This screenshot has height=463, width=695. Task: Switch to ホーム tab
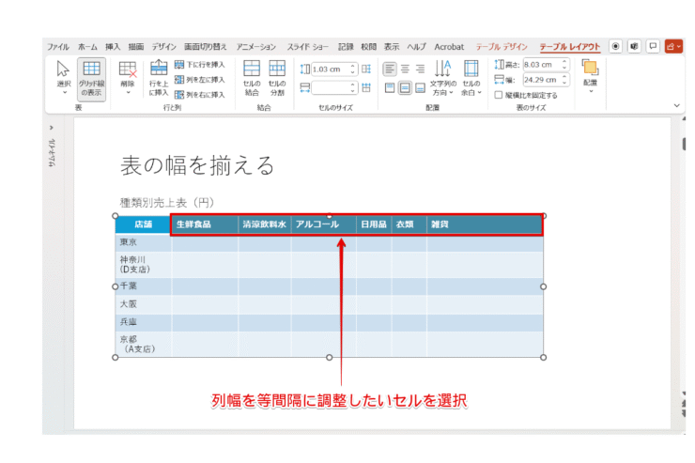(x=87, y=47)
